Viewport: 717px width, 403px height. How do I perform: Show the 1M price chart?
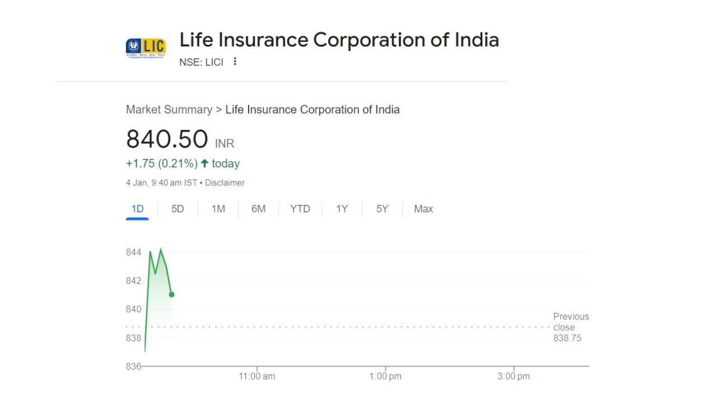coord(218,209)
